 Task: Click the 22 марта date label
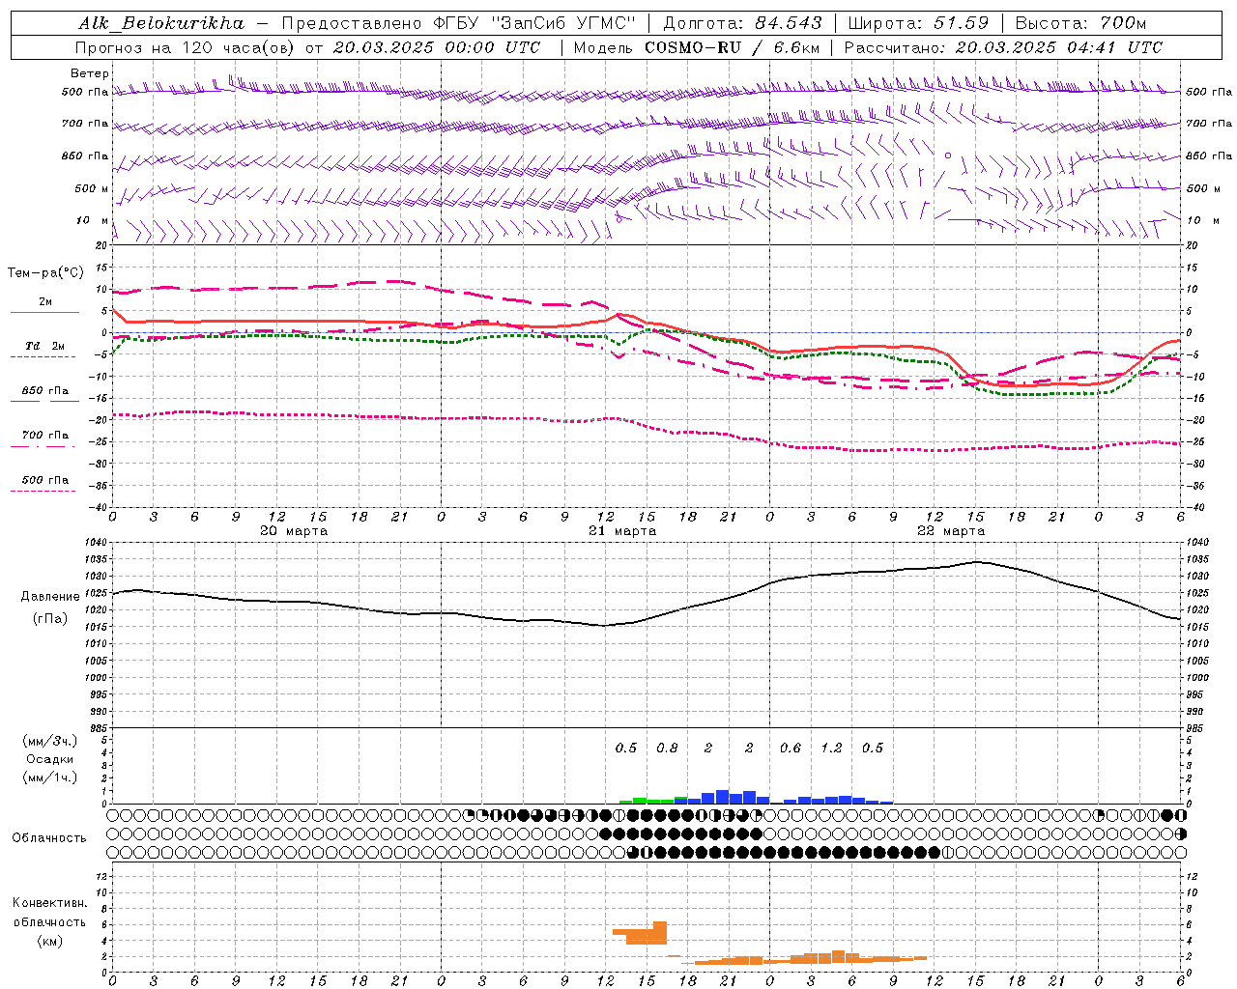tap(951, 531)
